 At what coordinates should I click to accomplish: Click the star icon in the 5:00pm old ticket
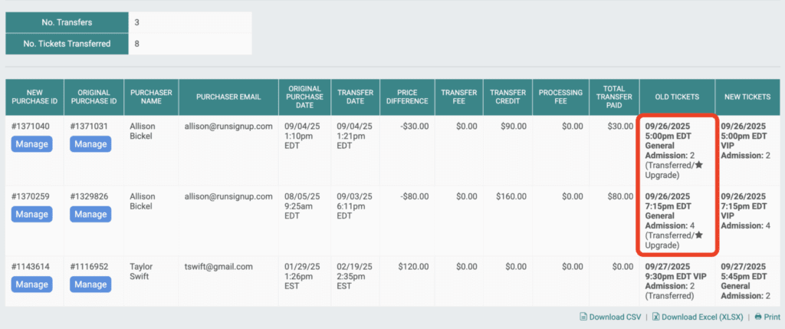698,166
